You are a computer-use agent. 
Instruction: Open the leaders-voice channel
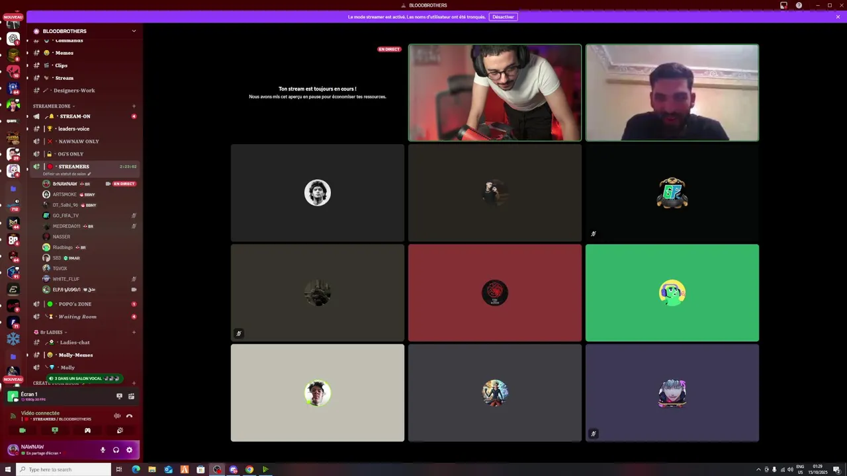(84, 129)
